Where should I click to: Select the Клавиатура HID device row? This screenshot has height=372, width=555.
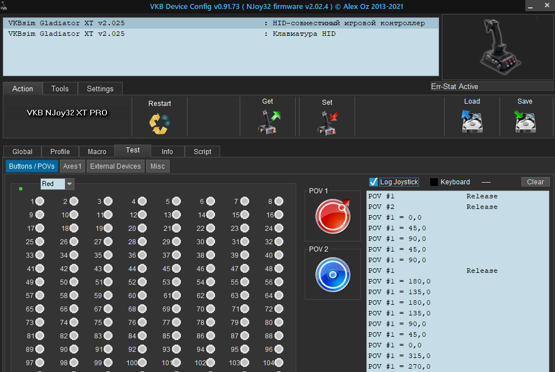(x=221, y=34)
